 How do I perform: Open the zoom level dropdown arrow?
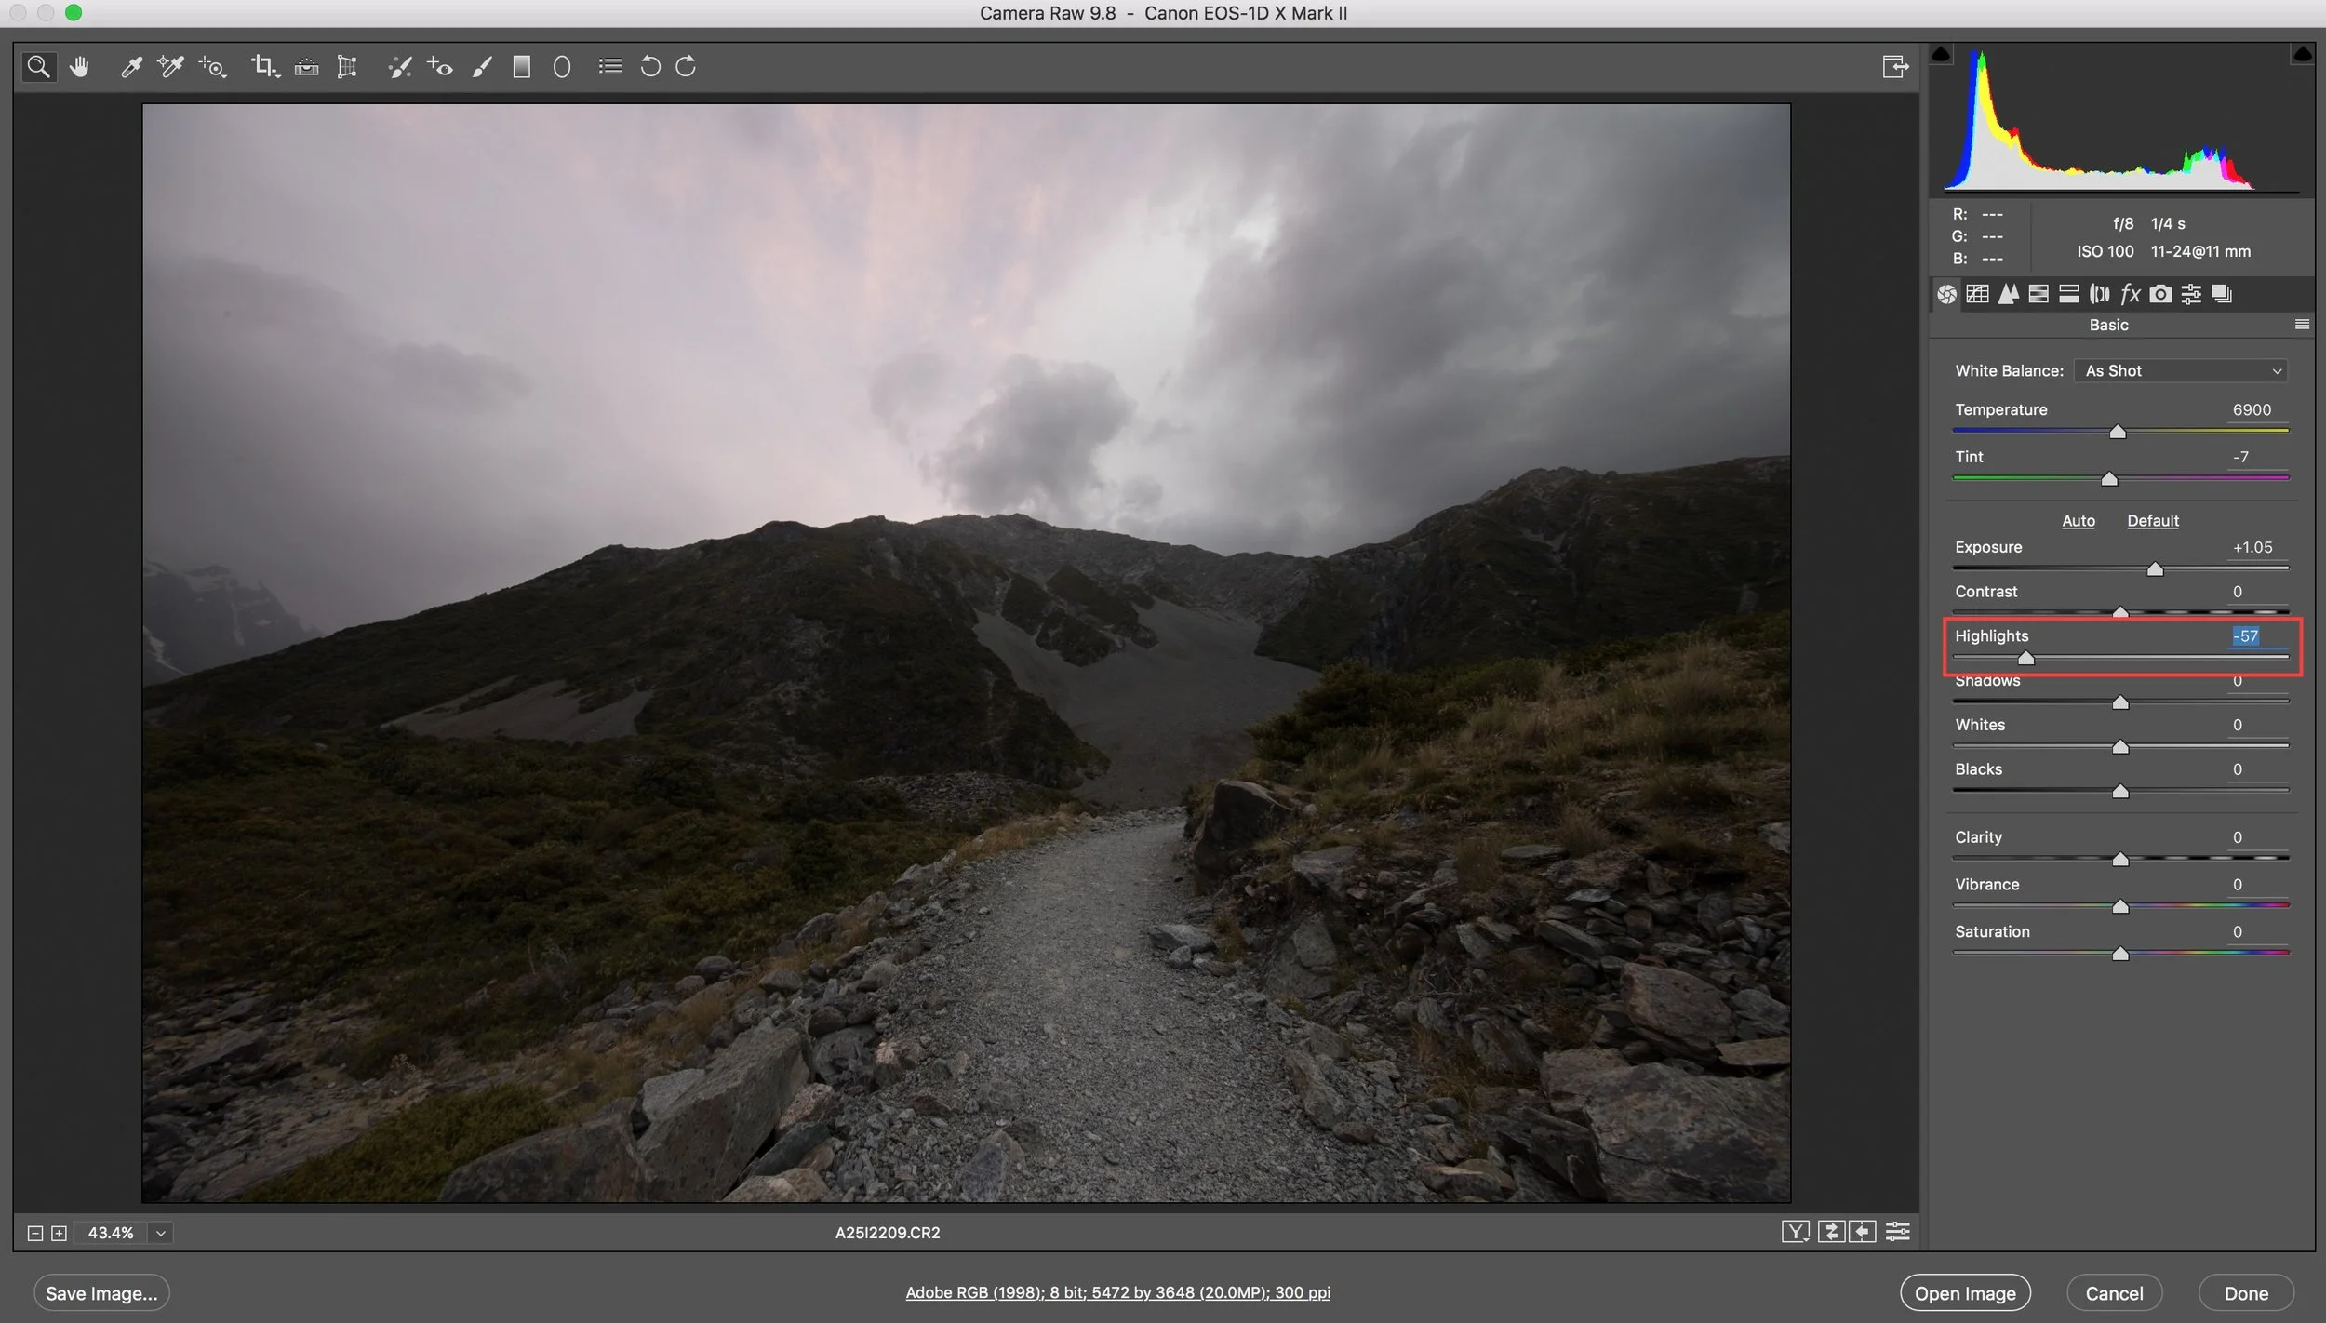click(x=161, y=1233)
